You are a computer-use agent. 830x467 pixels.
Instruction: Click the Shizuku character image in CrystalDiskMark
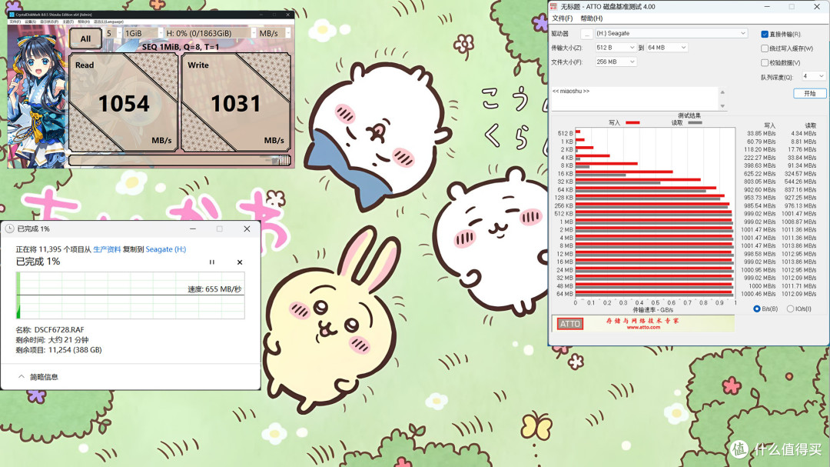[37, 96]
